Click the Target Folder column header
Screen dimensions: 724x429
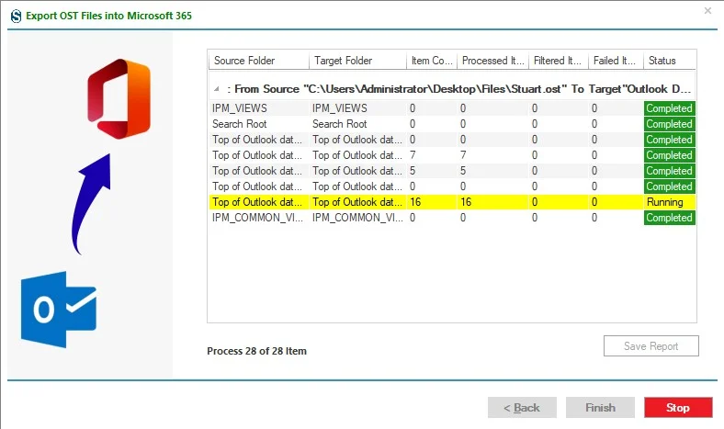coord(357,61)
